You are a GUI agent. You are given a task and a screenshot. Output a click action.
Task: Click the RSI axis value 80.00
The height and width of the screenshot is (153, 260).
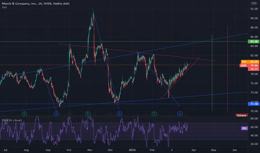254,119
